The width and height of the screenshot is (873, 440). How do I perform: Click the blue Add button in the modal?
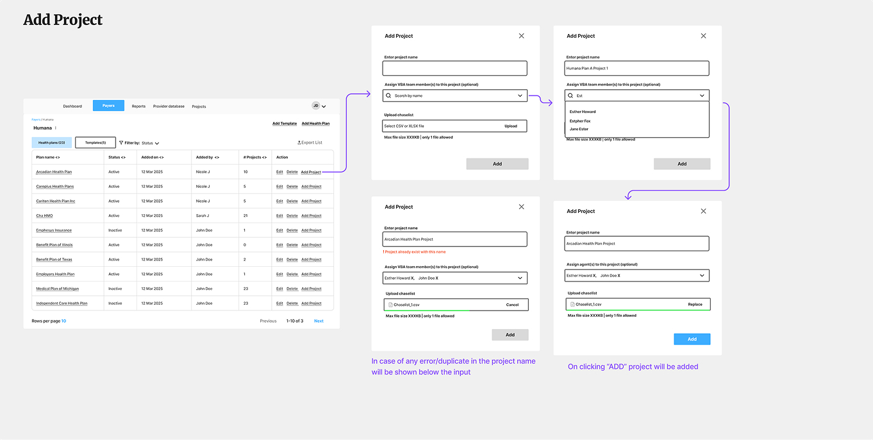click(x=692, y=339)
